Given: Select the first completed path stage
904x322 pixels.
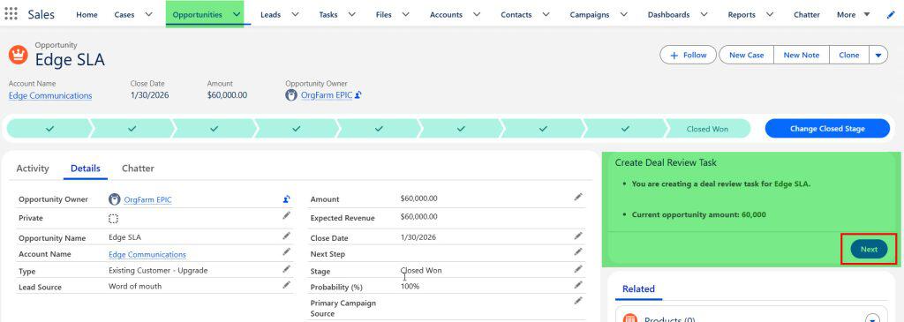Looking at the screenshot, I should [x=49, y=129].
